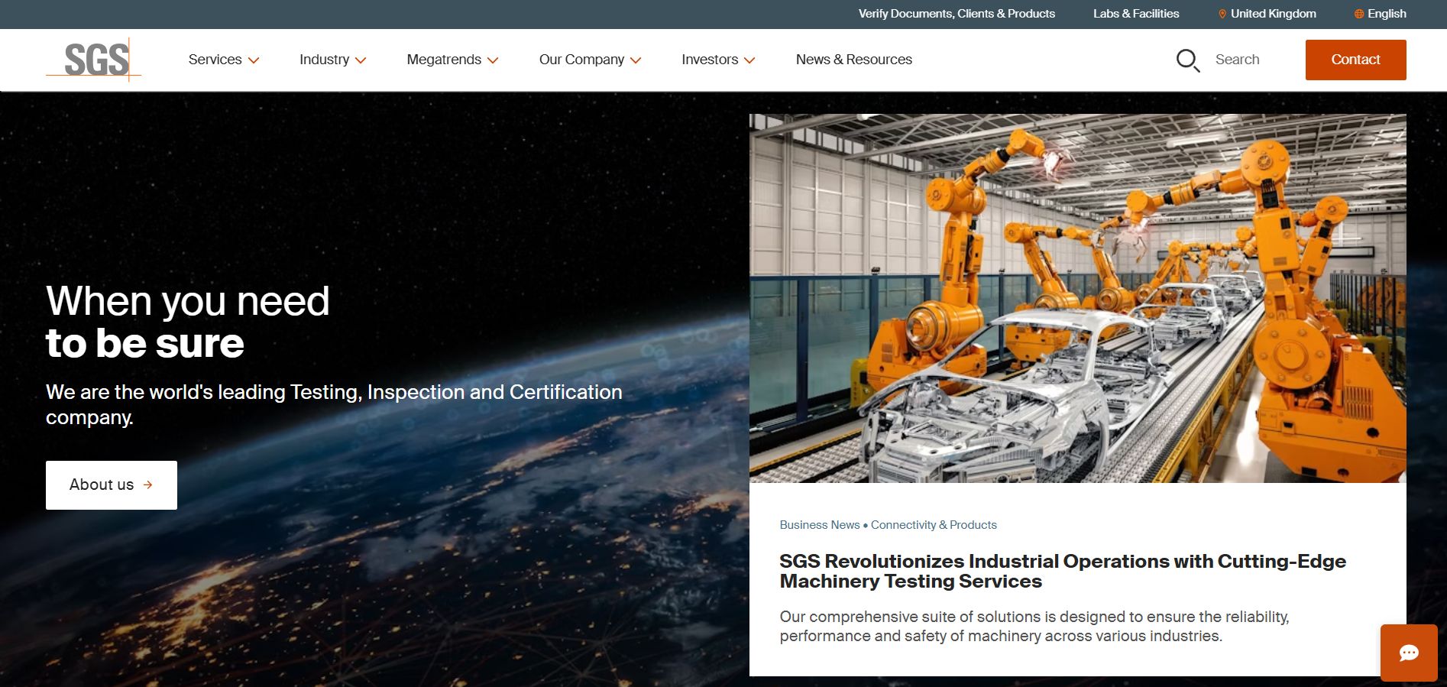1447x687 pixels.
Task: Open the robotic assembly line image
Action: point(1077,299)
